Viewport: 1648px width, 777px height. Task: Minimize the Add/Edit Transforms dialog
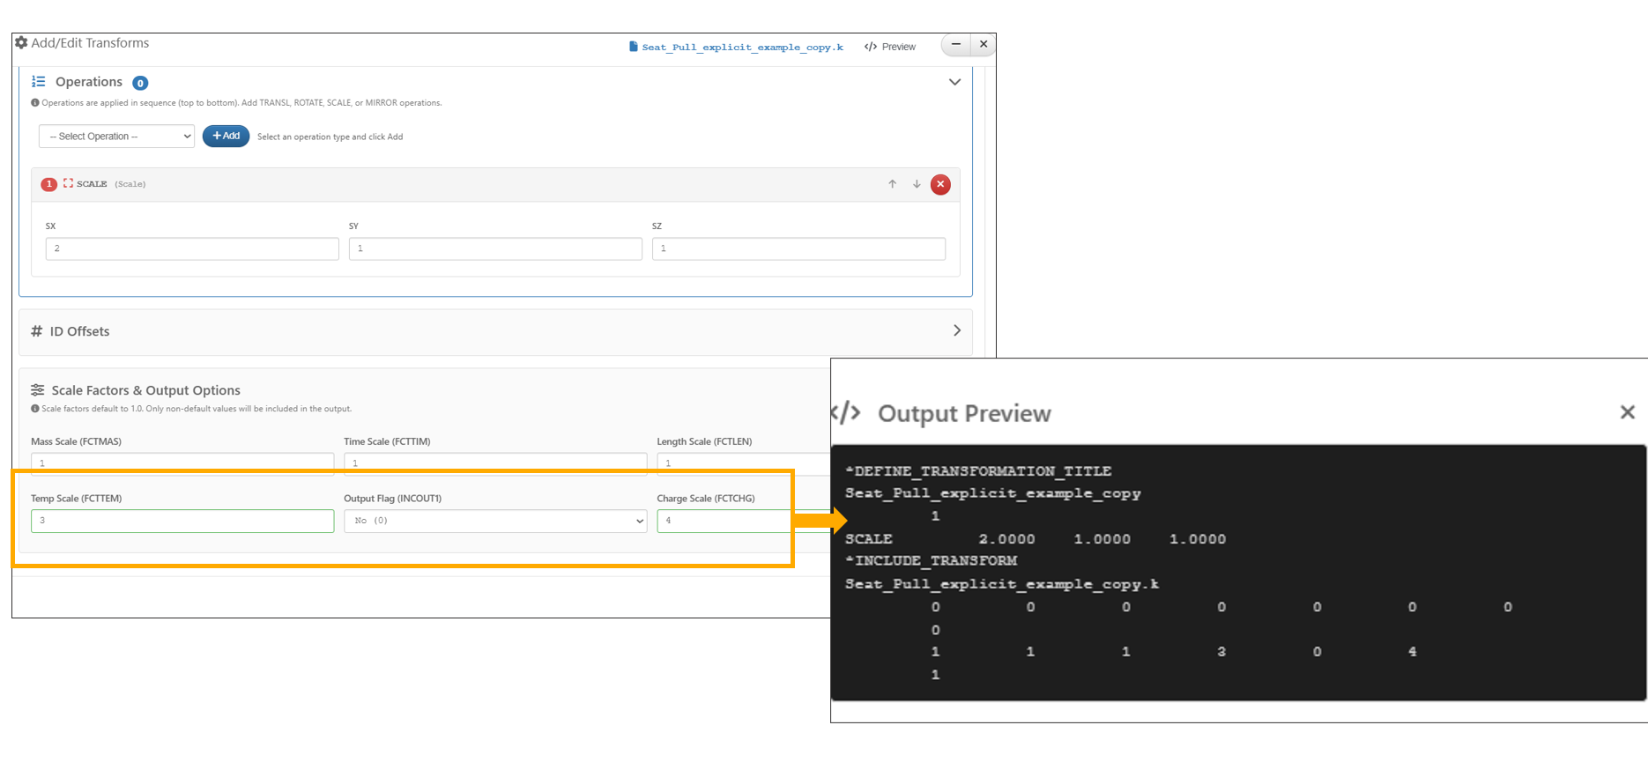956,44
